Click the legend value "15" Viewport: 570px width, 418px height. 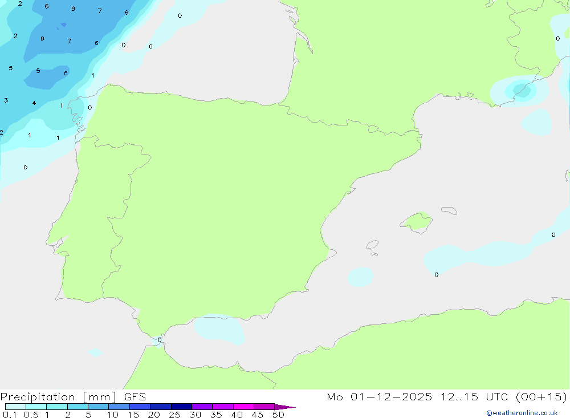[x=133, y=415]
